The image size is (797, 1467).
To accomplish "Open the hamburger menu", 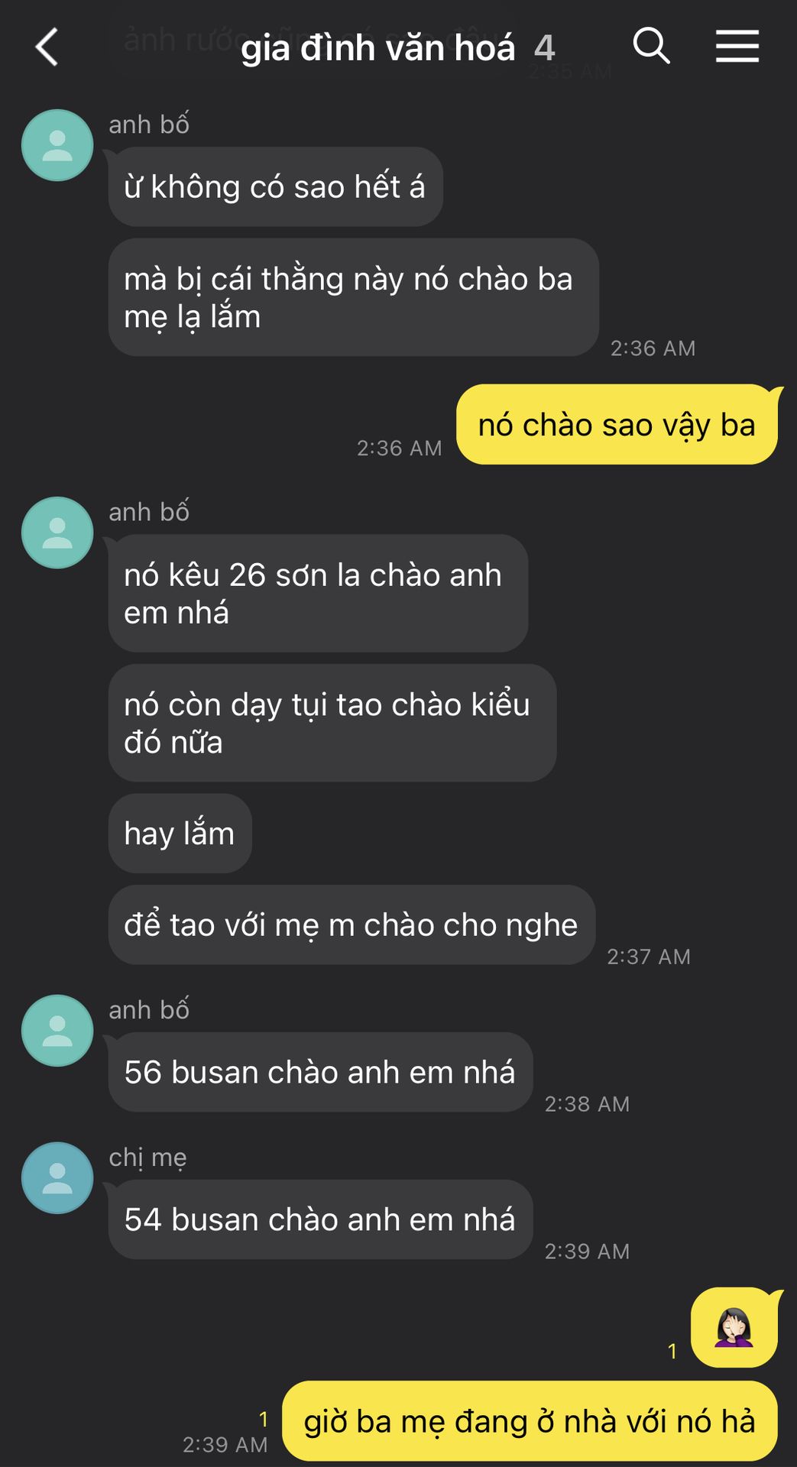I will point(737,46).
